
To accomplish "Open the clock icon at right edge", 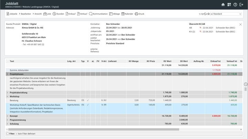I will coord(246,84).
